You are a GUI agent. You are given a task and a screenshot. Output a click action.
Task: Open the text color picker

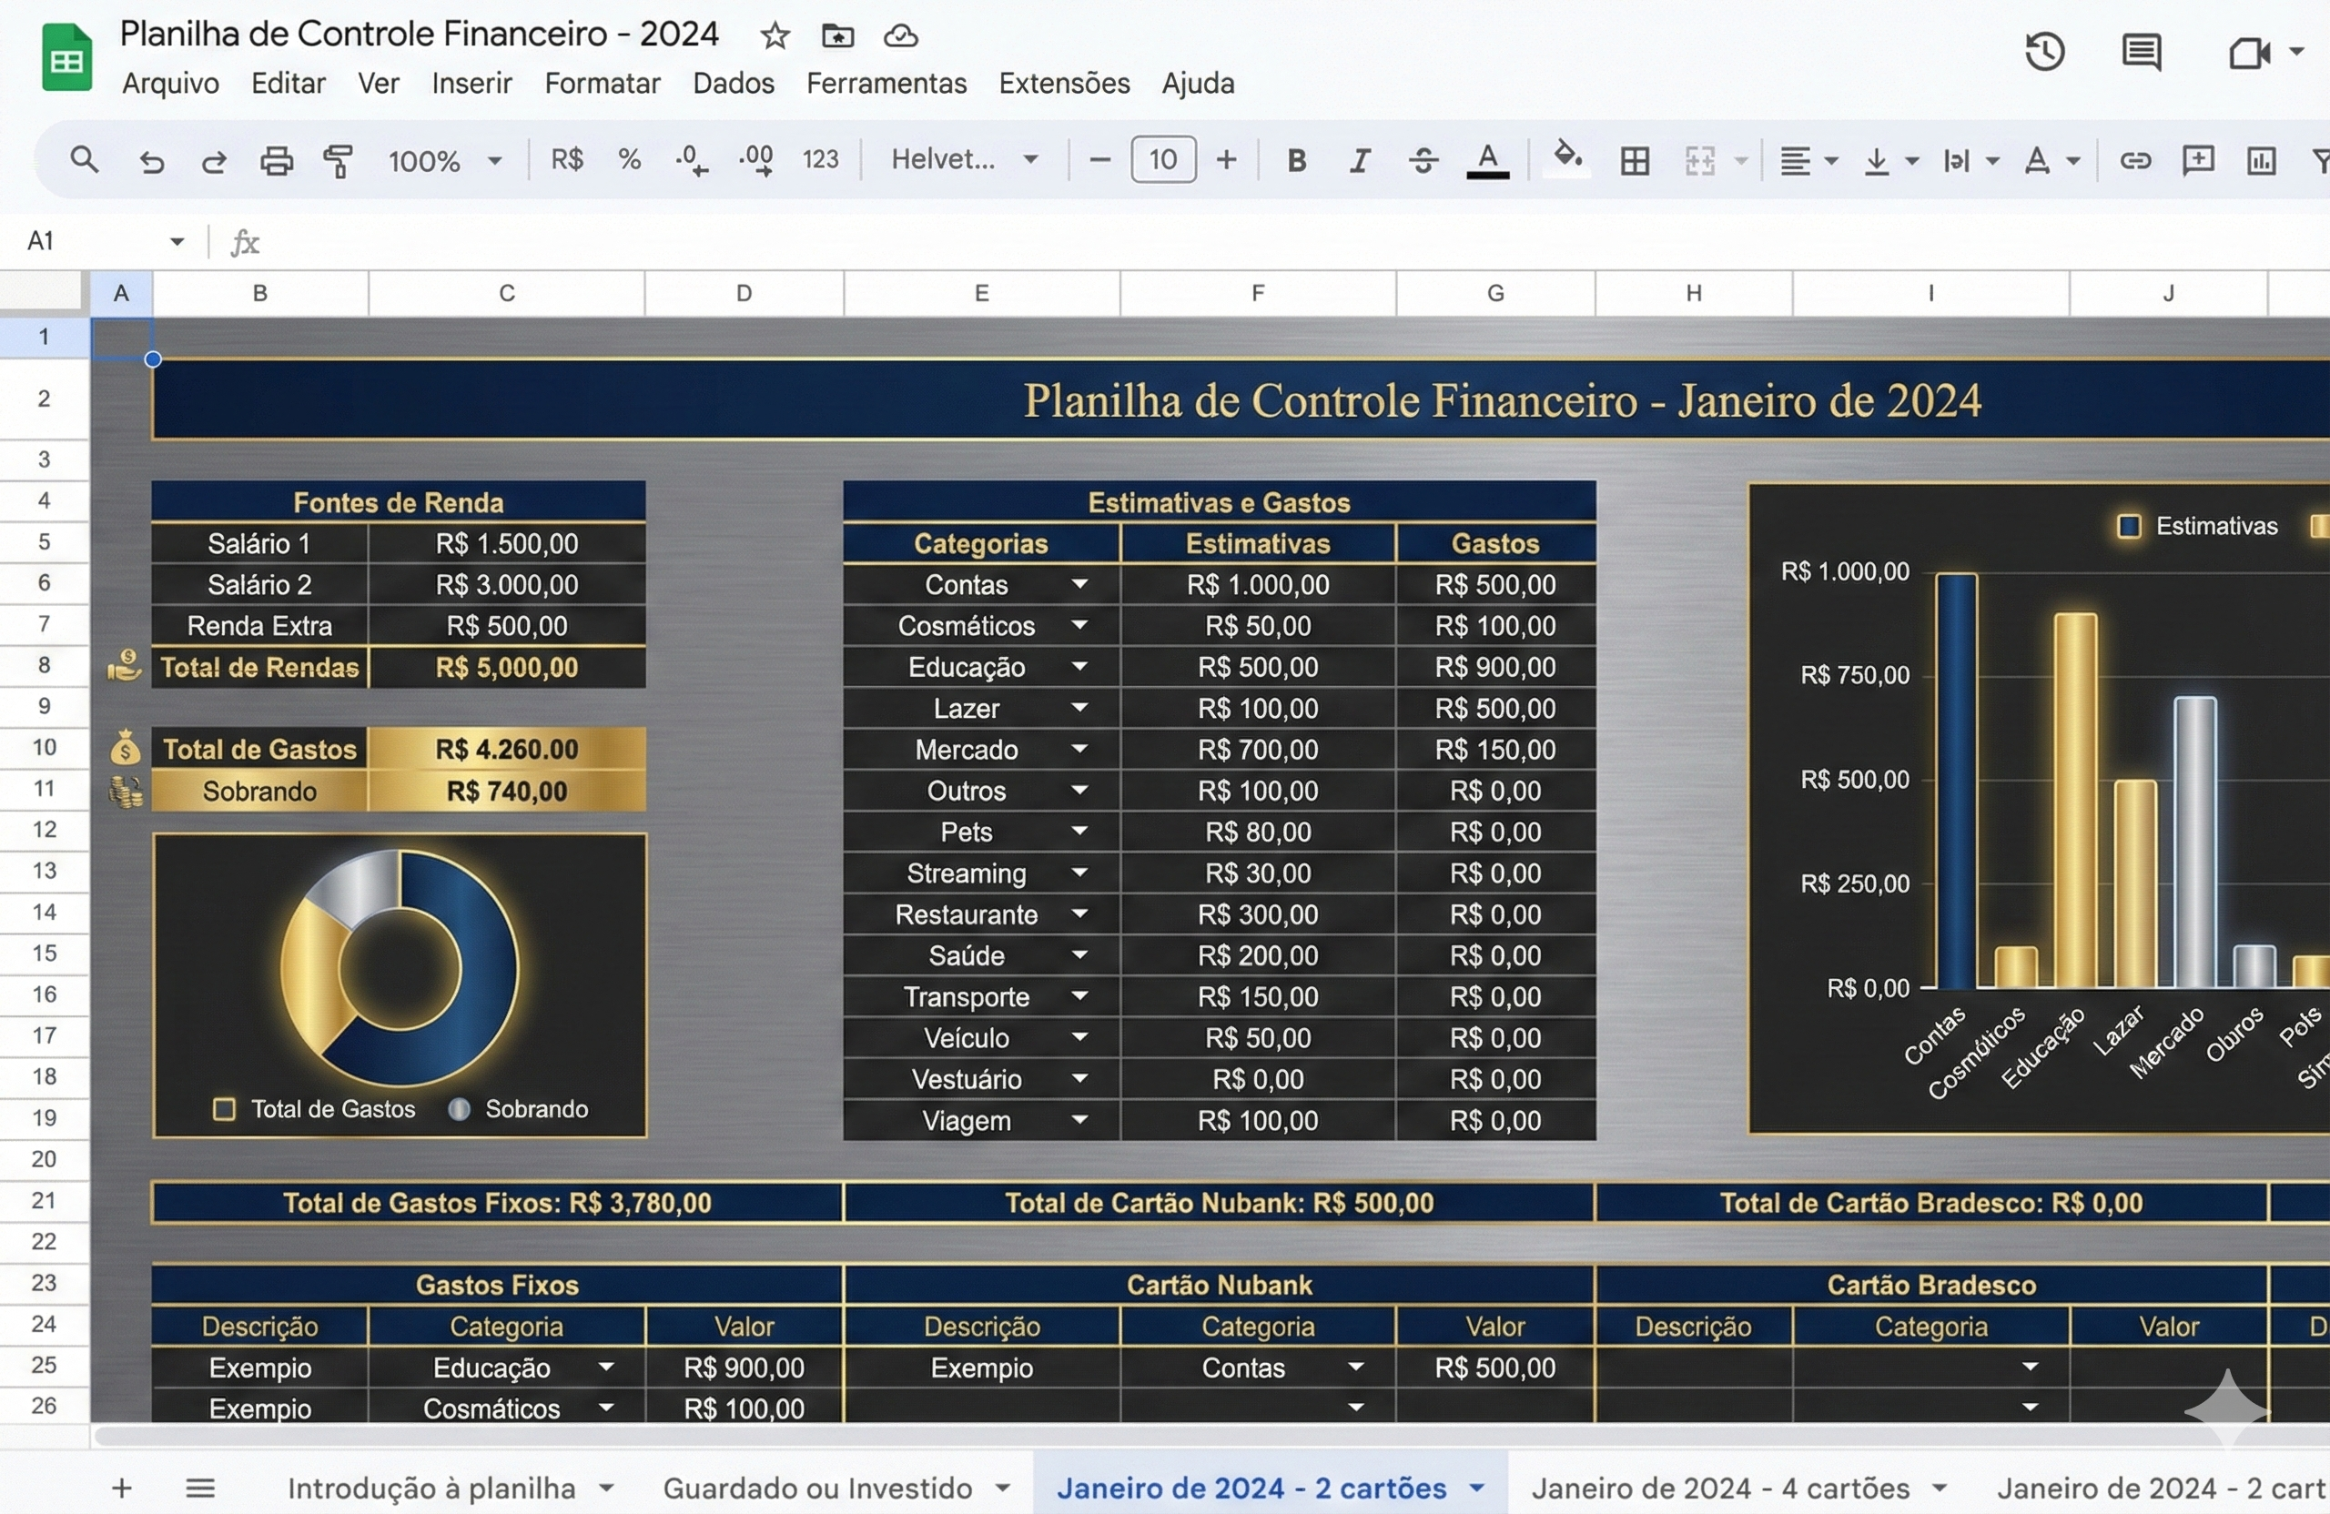point(1487,160)
